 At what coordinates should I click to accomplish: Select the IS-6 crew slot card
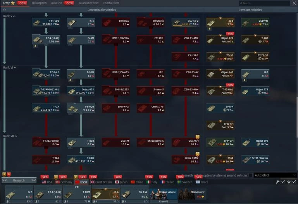(x=106, y=194)
